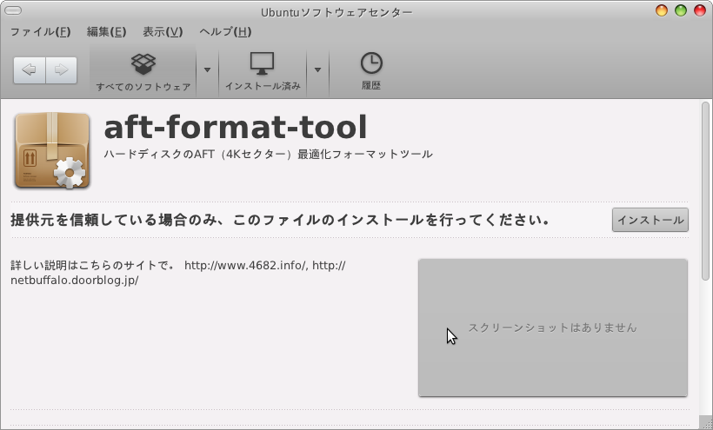The width and height of the screenshot is (713, 430).
Task: Close the window with red button
Action: click(700, 10)
